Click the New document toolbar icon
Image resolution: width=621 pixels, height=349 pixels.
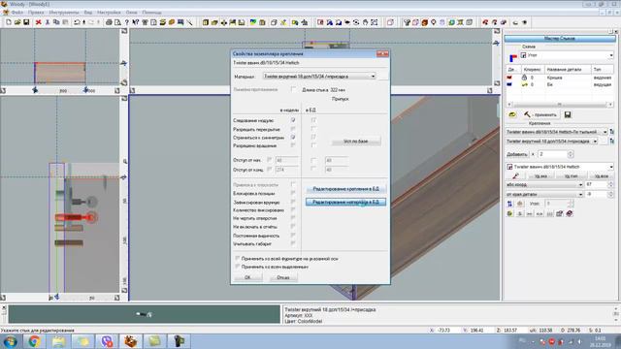pyautogui.click(x=9, y=22)
